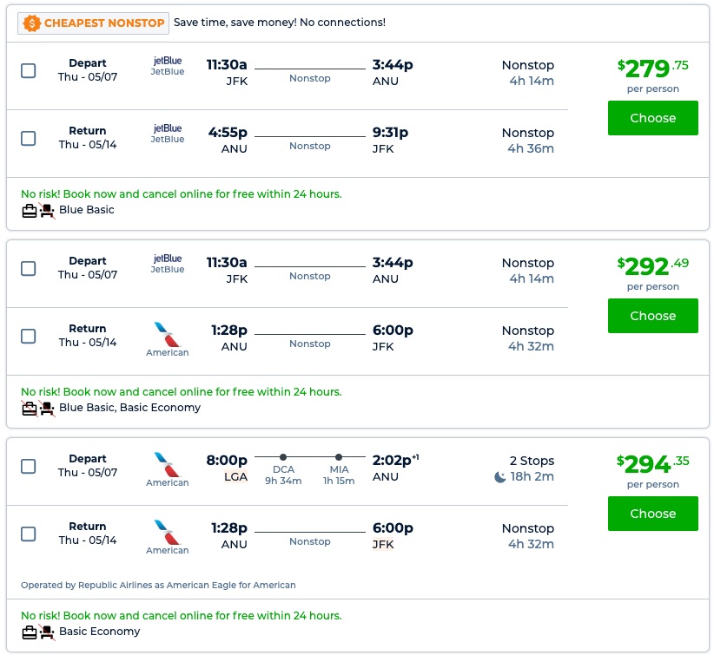Click the crossed-out bag icon for Blue Basic, Basic Economy
714x655 pixels.
coord(30,408)
